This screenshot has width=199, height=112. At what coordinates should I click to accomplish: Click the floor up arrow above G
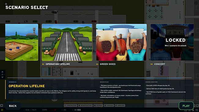tap(2, 72)
